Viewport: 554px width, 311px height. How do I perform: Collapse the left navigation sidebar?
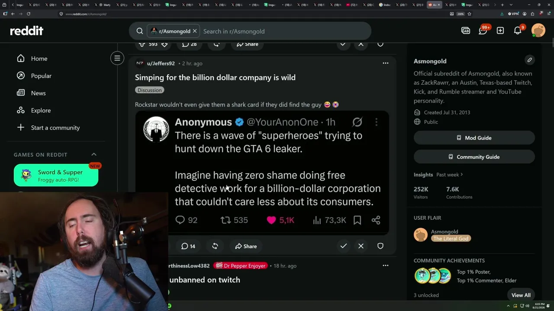pos(117,58)
